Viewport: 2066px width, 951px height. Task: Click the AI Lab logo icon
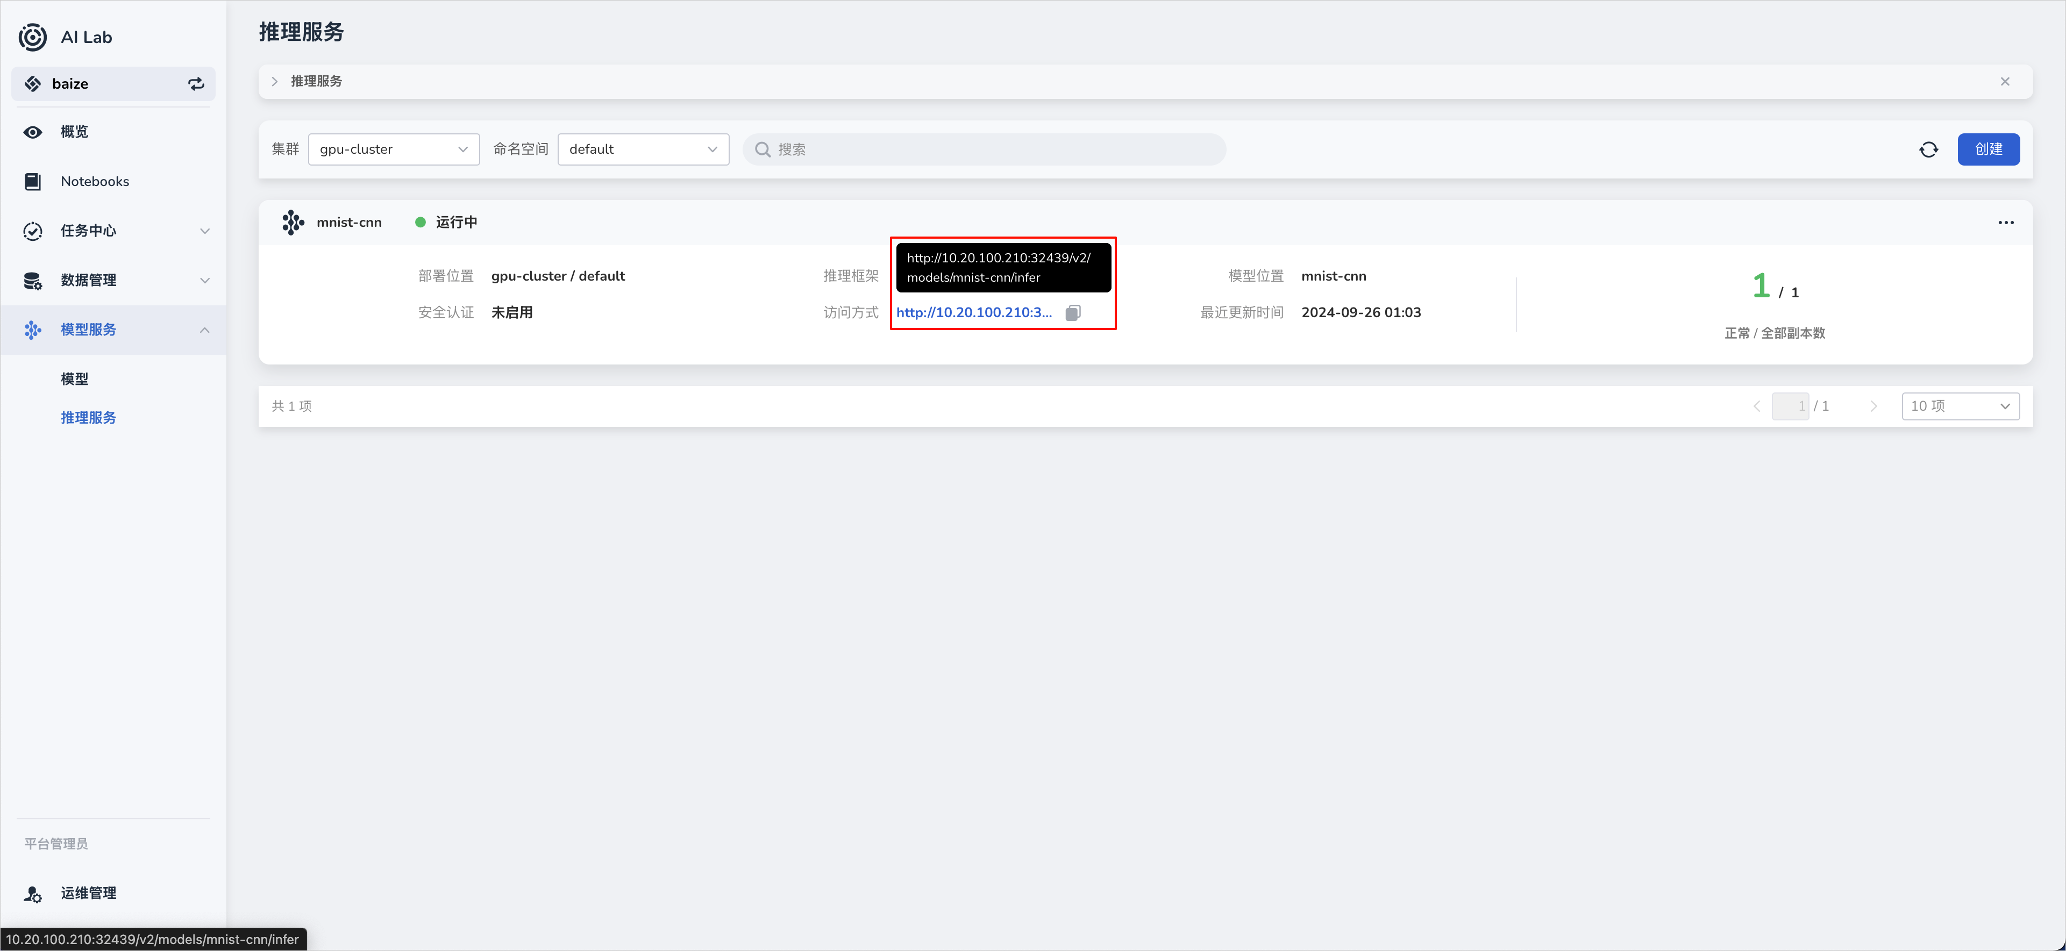(x=33, y=37)
